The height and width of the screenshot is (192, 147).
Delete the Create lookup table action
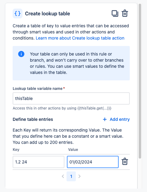[125, 13]
